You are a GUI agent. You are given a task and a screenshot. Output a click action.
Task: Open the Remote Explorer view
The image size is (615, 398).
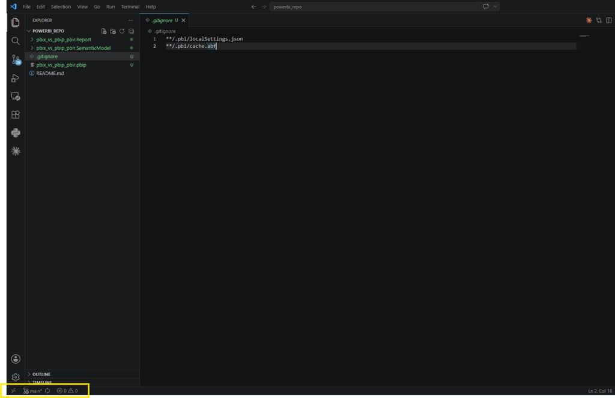(x=15, y=97)
